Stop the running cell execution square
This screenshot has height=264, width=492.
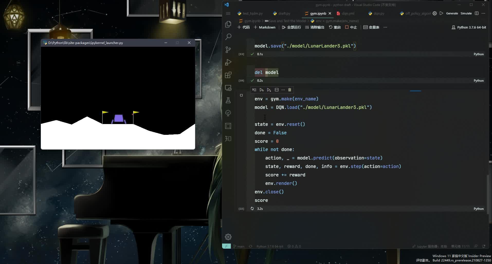[x=241, y=95]
